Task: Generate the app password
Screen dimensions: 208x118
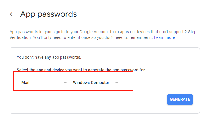Action: click(x=180, y=100)
